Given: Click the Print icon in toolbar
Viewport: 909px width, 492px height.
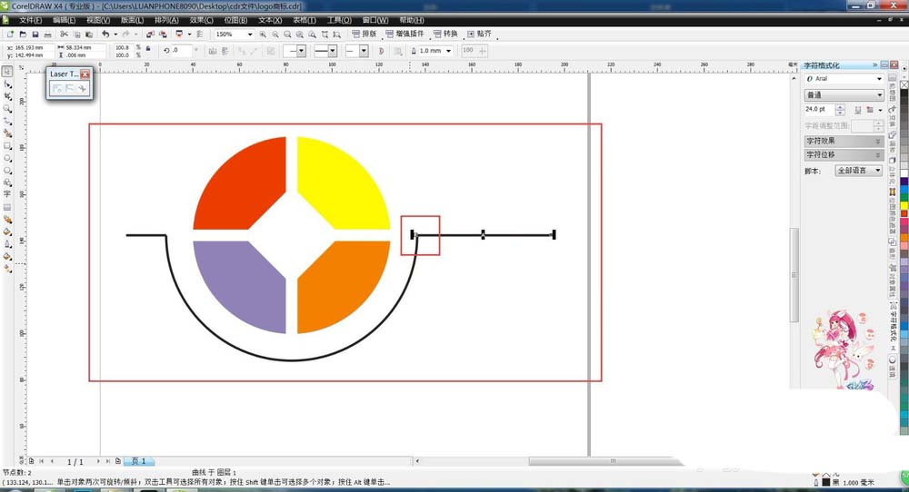Looking at the screenshot, I should (x=47, y=34).
